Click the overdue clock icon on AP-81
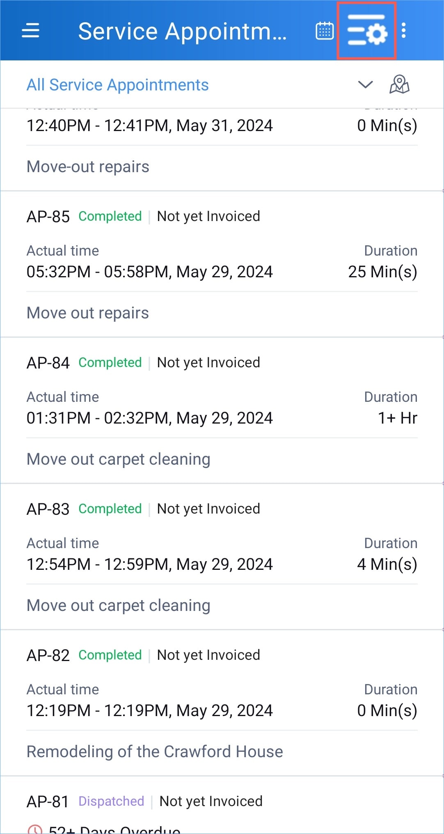This screenshot has width=444, height=834. [35, 829]
